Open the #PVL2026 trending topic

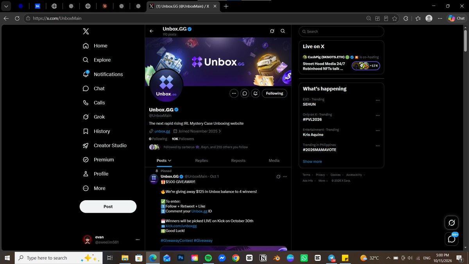coord(313,120)
